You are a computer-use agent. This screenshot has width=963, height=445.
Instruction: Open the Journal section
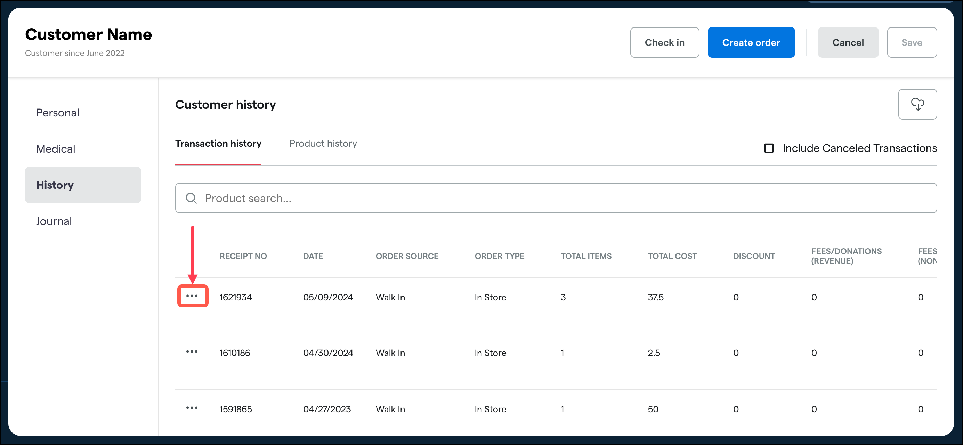54,221
